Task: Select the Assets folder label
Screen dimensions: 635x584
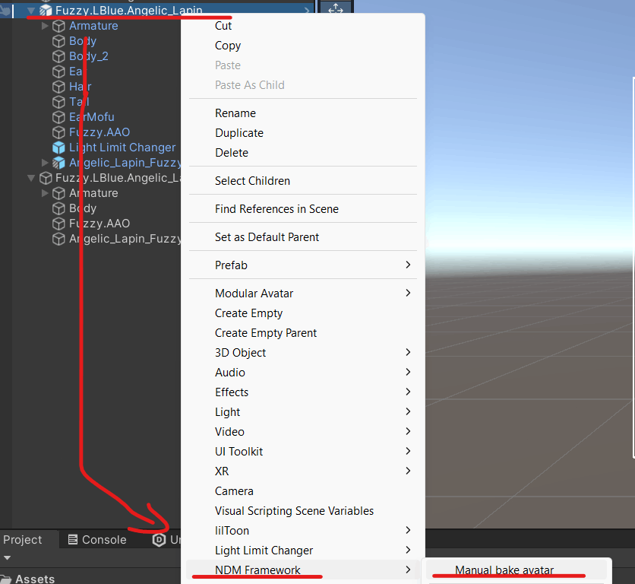Action: [x=35, y=579]
